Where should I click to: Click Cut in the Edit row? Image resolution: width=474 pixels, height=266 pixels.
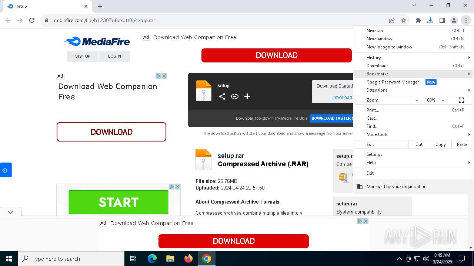419,144
